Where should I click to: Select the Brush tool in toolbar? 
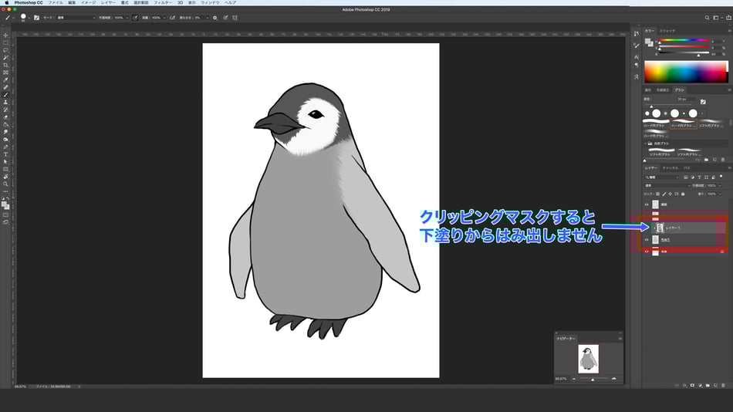(x=5, y=94)
